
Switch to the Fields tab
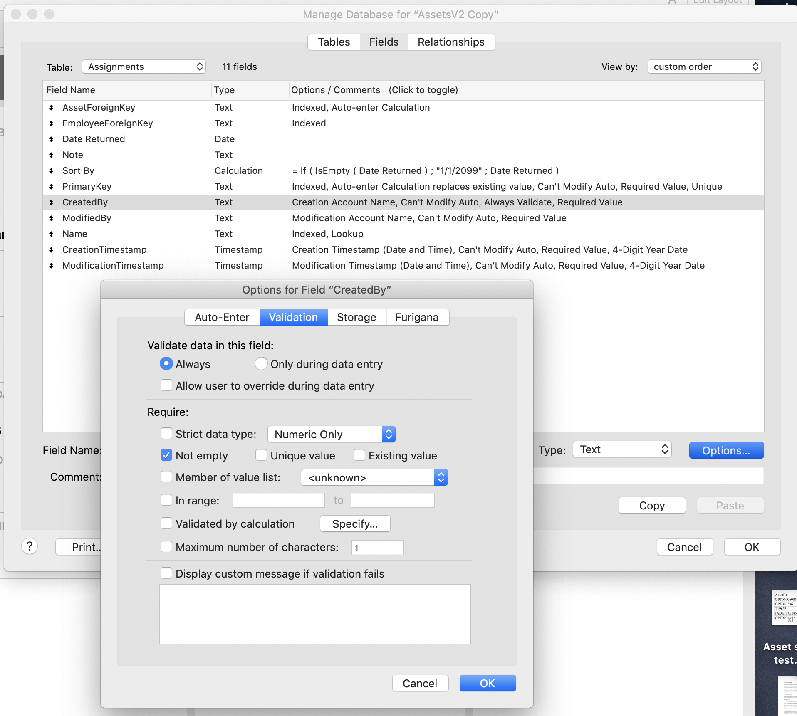(384, 42)
